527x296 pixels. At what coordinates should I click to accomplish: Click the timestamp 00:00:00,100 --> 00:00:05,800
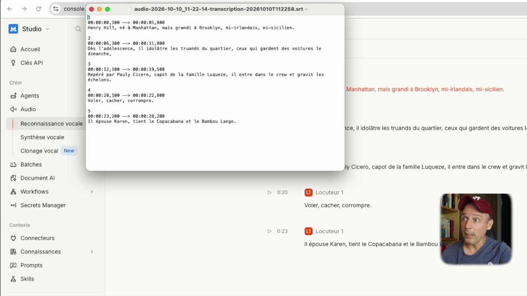point(126,23)
